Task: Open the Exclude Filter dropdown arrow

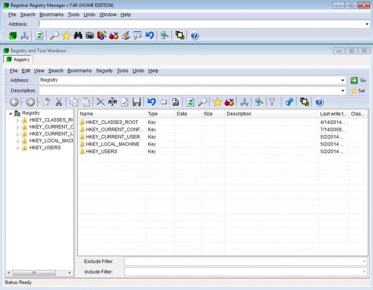Action: click(x=364, y=261)
